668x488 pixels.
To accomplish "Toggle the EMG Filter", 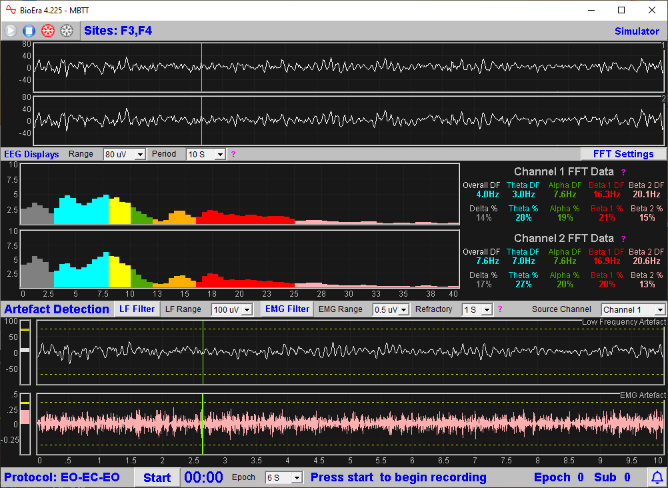I will point(285,309).
